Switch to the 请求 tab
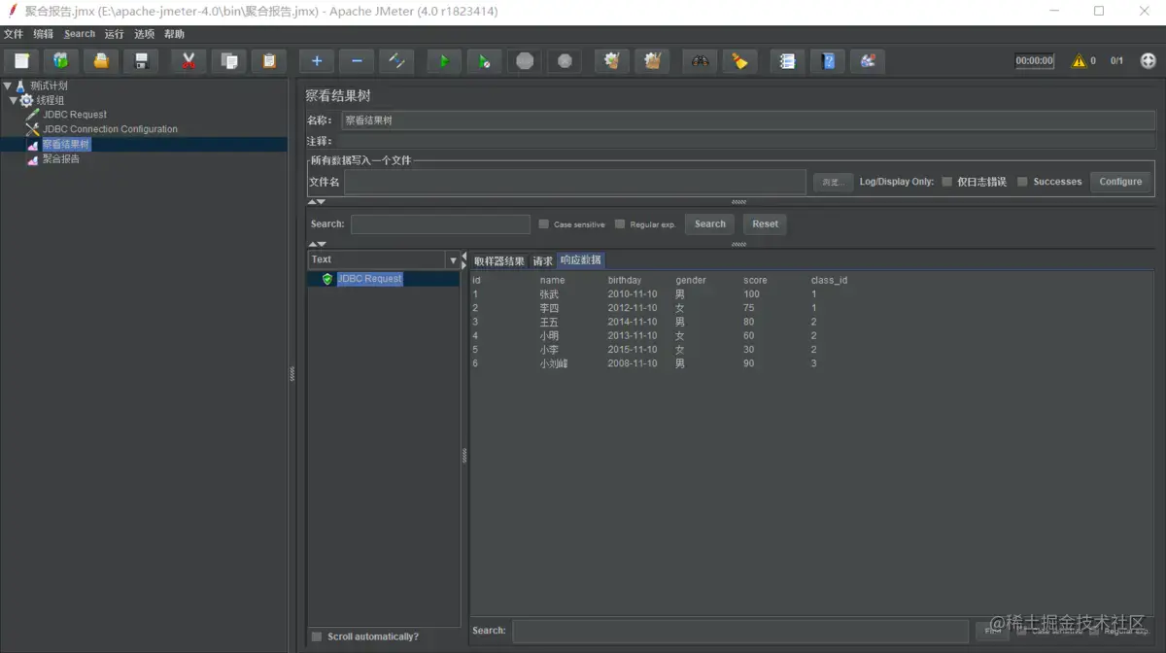Viewport: 1166px width, 653px height. tap(542, 260)
